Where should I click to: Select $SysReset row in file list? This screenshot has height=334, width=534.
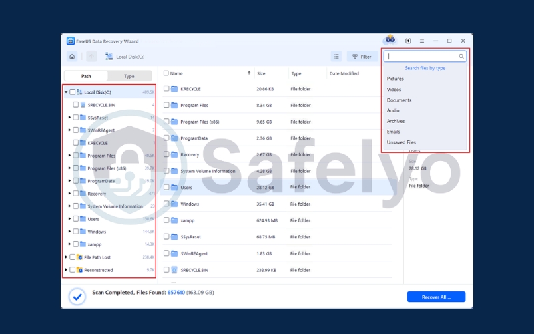coord(277,237)
